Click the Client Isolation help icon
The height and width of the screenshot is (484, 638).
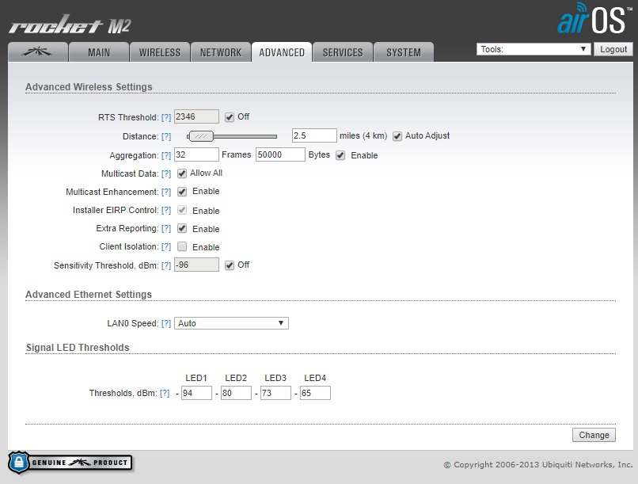[166, 247]
